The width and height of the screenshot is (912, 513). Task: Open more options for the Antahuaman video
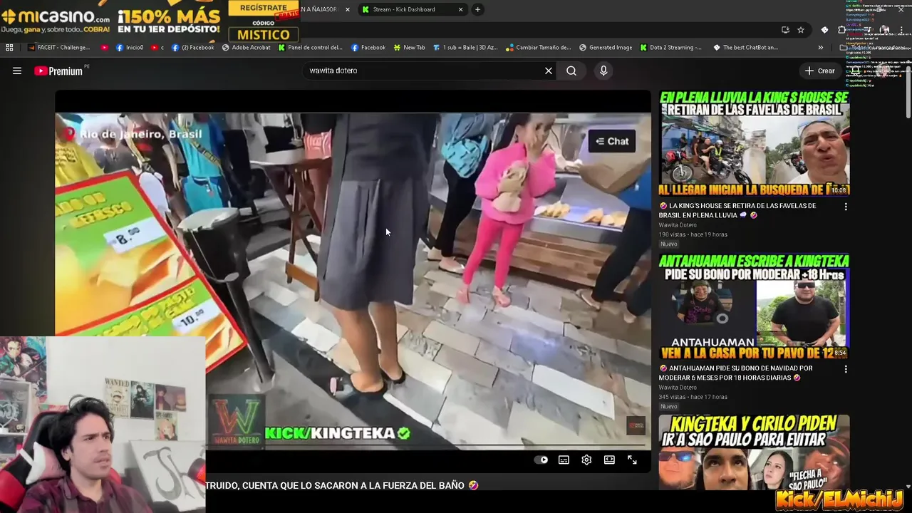pyautogui.click(x=846, y=369)
